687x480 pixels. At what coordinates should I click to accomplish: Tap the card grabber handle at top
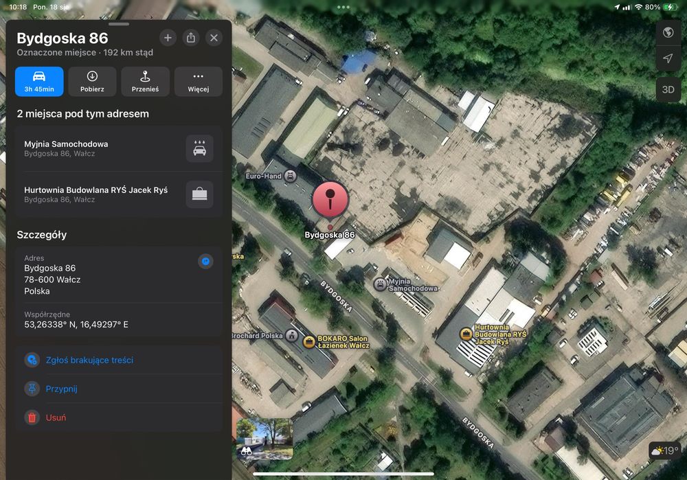click(119, 24)
